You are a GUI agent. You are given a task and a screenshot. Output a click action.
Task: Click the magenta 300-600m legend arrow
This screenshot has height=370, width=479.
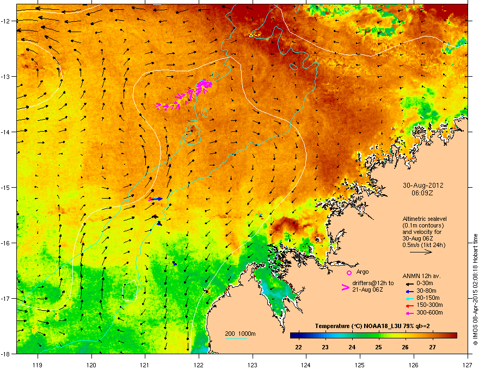coord(409,313)
